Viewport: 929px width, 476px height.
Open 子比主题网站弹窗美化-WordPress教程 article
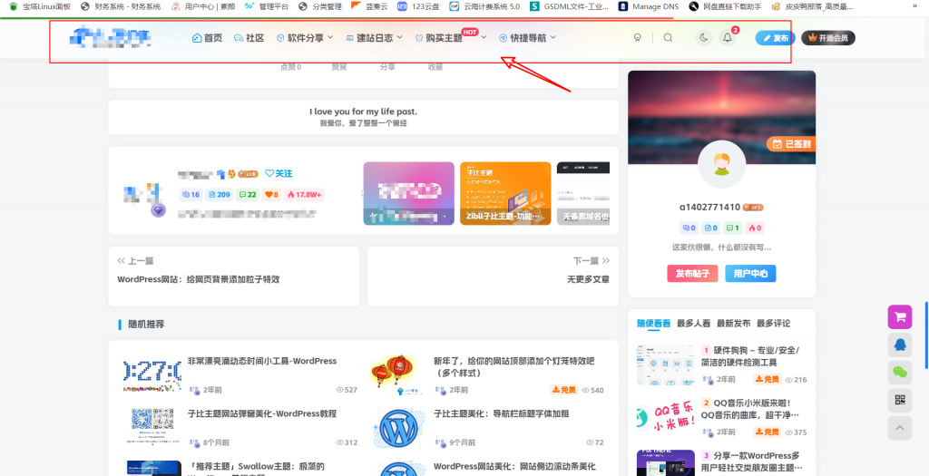pyautogui.click(x=262, y=413)
